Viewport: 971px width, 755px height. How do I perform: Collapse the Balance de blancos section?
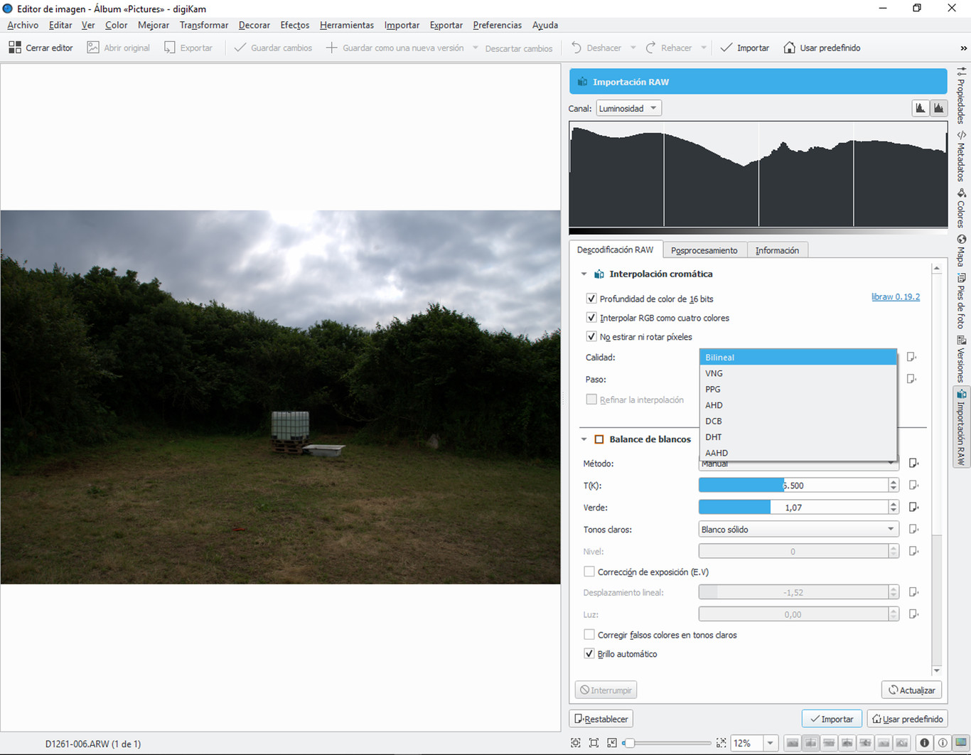(x=584, y=439)
